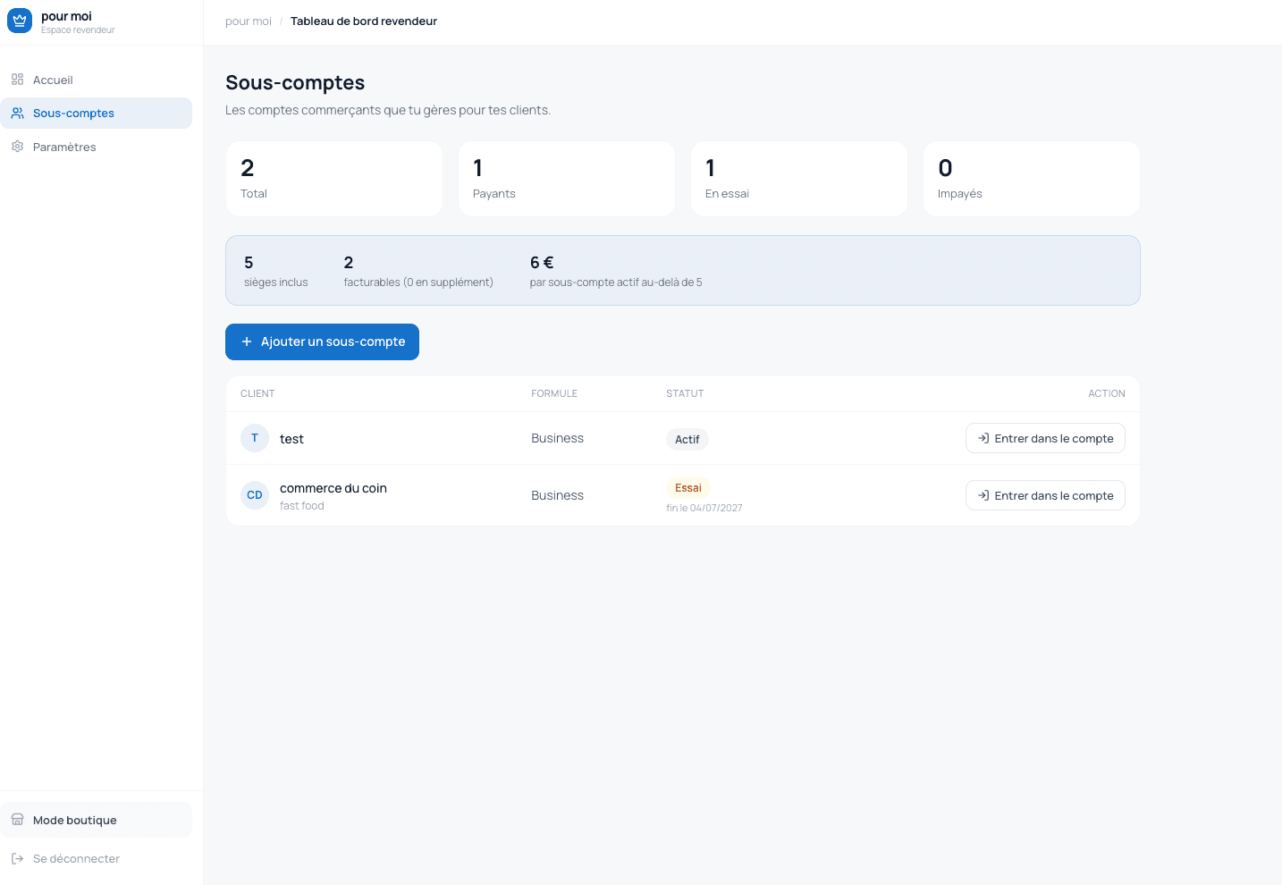Click the T avatar of the test client
The height and width of the screenshot is (885, 1282).
[x=255, y=438]
